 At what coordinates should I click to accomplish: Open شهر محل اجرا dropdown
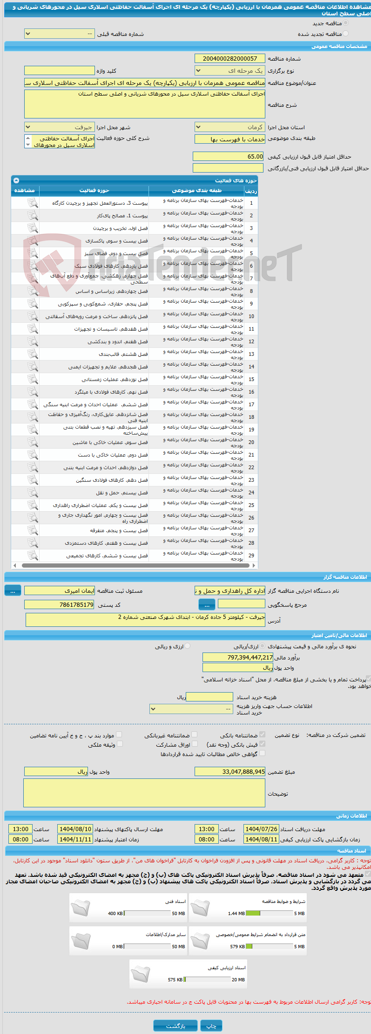(60, 127)
